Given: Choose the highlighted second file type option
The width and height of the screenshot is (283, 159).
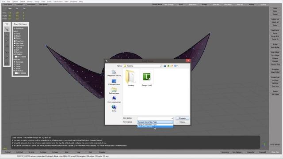Looking at the screenshot, I should pyautogui.click(x=155, y=127).
